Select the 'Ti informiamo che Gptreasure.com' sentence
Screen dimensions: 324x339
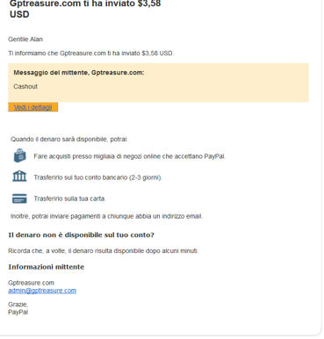point(90,54)
